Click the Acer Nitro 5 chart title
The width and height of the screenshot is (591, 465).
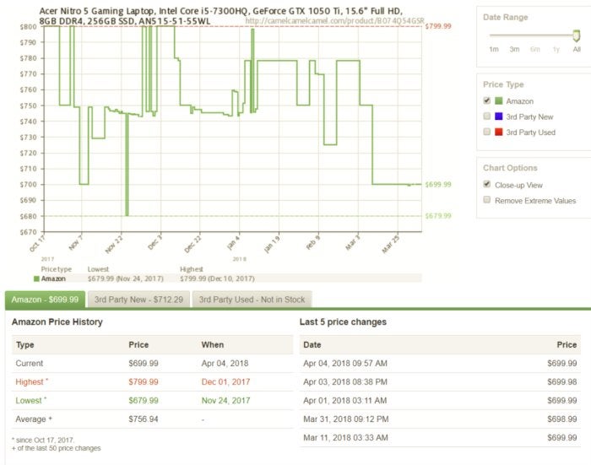coord(221,16)
